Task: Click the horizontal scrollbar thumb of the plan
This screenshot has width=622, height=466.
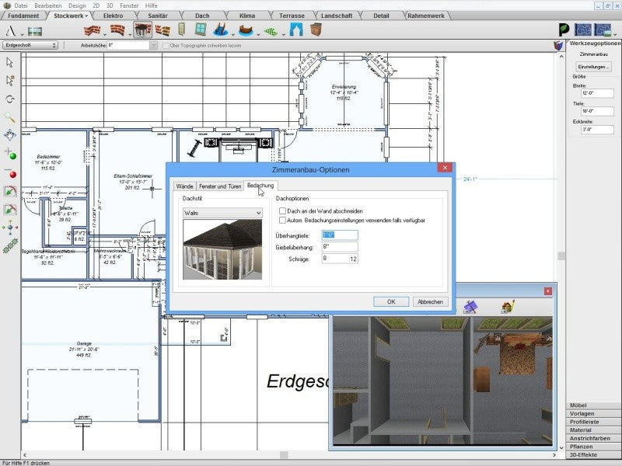Action: [284, 455]
